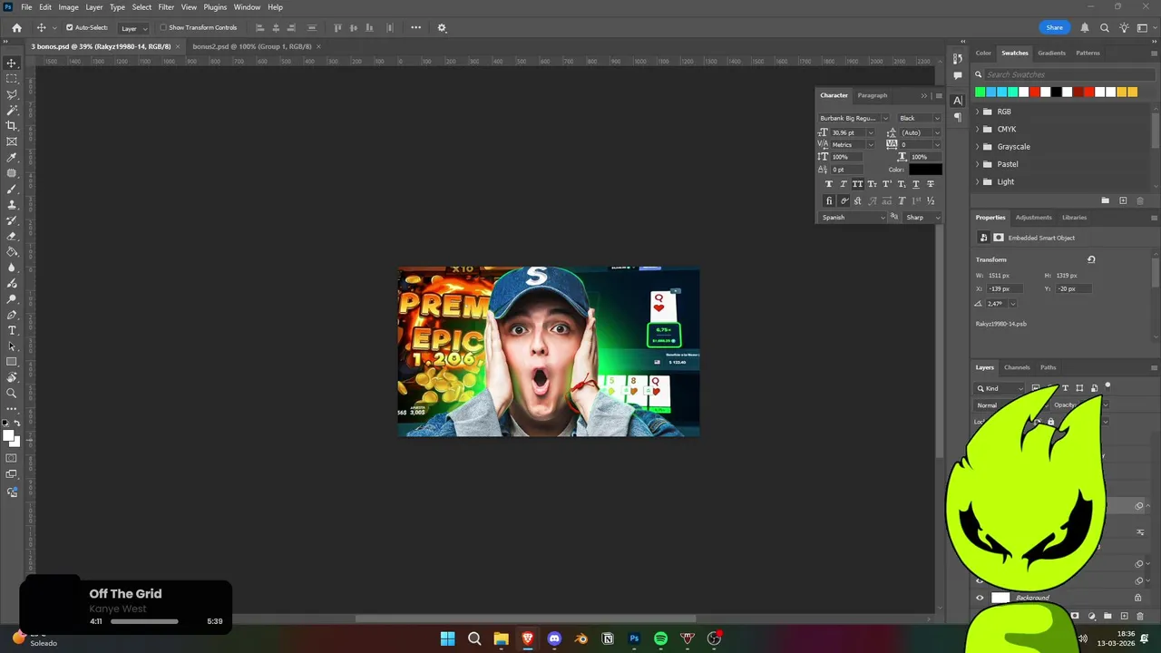Viewport: 1161px width, 653px height.
Task: Select the Rectangle shape tool
Action: (12, 362)
